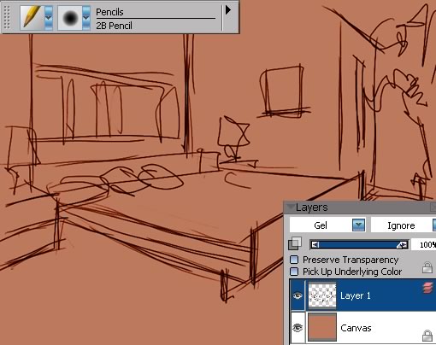This screenshot has height=345, width=436.
Task: Click the Canvas layer lock icon
Action: coord(427,336)
